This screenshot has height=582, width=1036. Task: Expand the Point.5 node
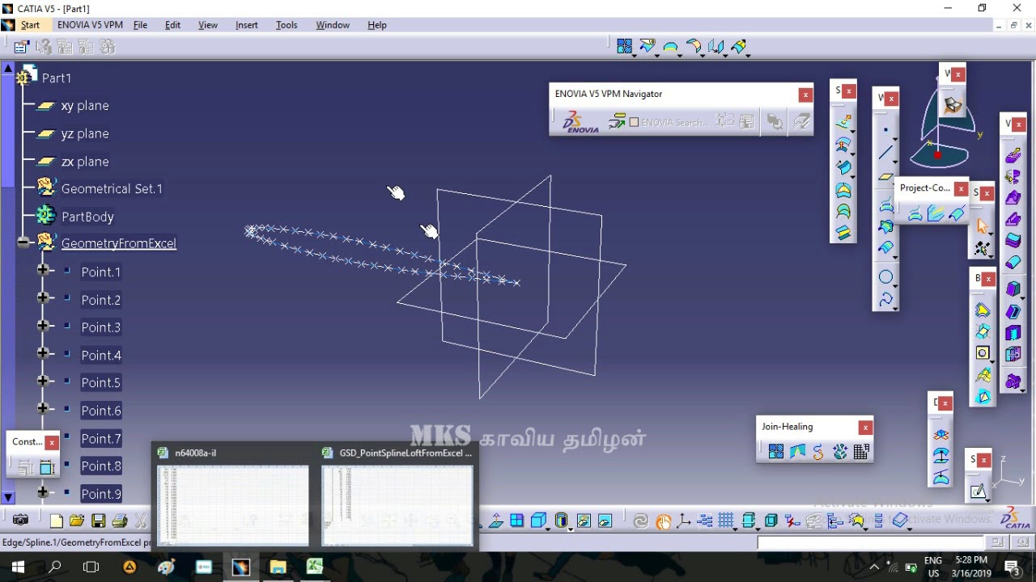43,382
